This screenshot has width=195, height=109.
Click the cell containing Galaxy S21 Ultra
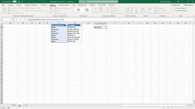(75, 33)
